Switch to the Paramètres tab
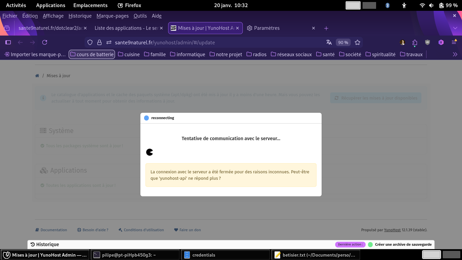Image resolution: width=462 pixels, height=260 pixels. click(x=267, y=28)
